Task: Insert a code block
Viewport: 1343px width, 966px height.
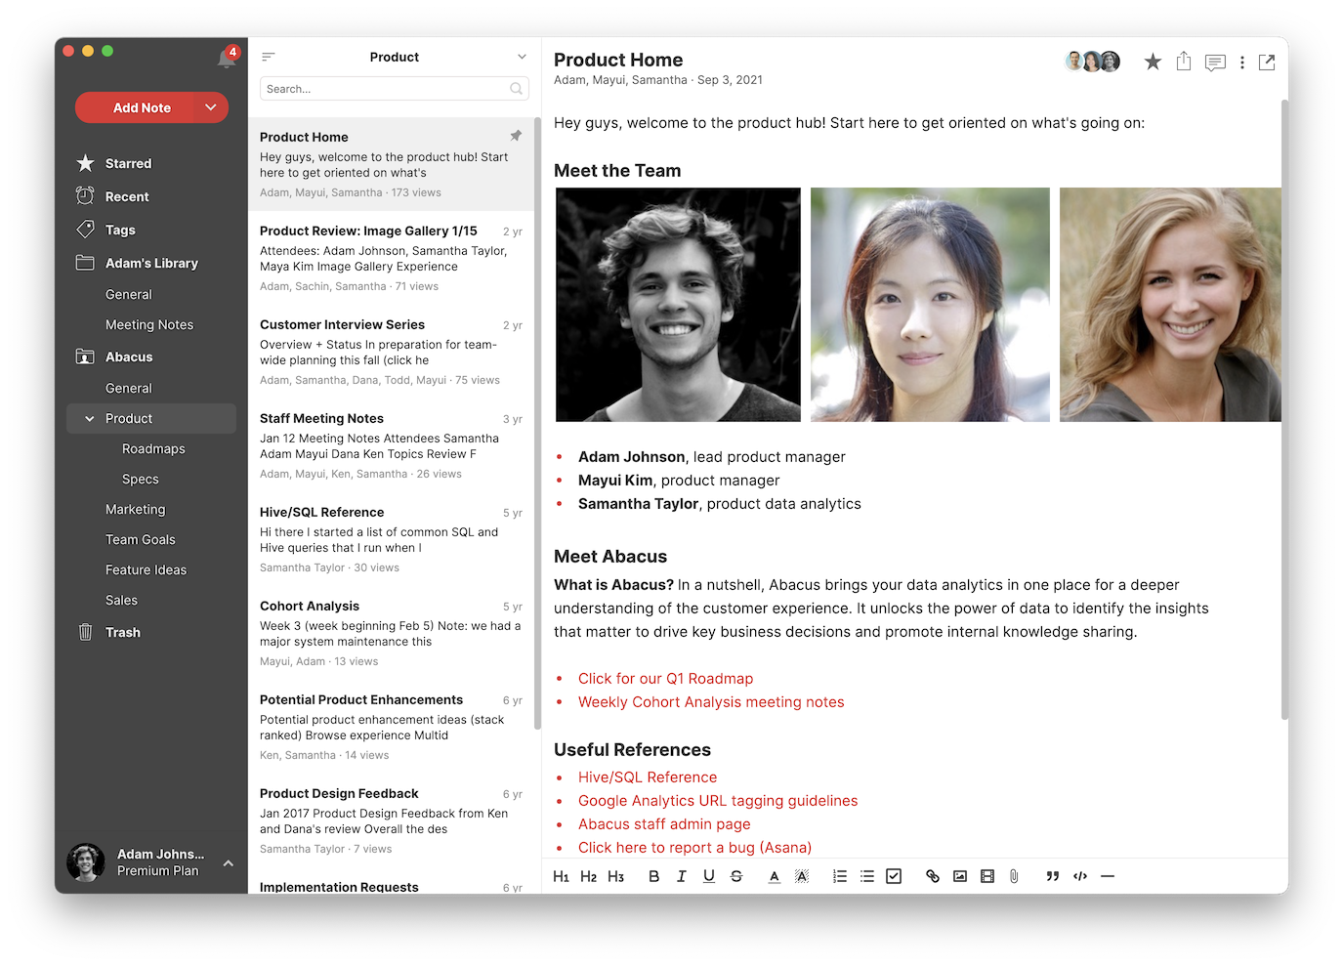Action: [1080, 876]
